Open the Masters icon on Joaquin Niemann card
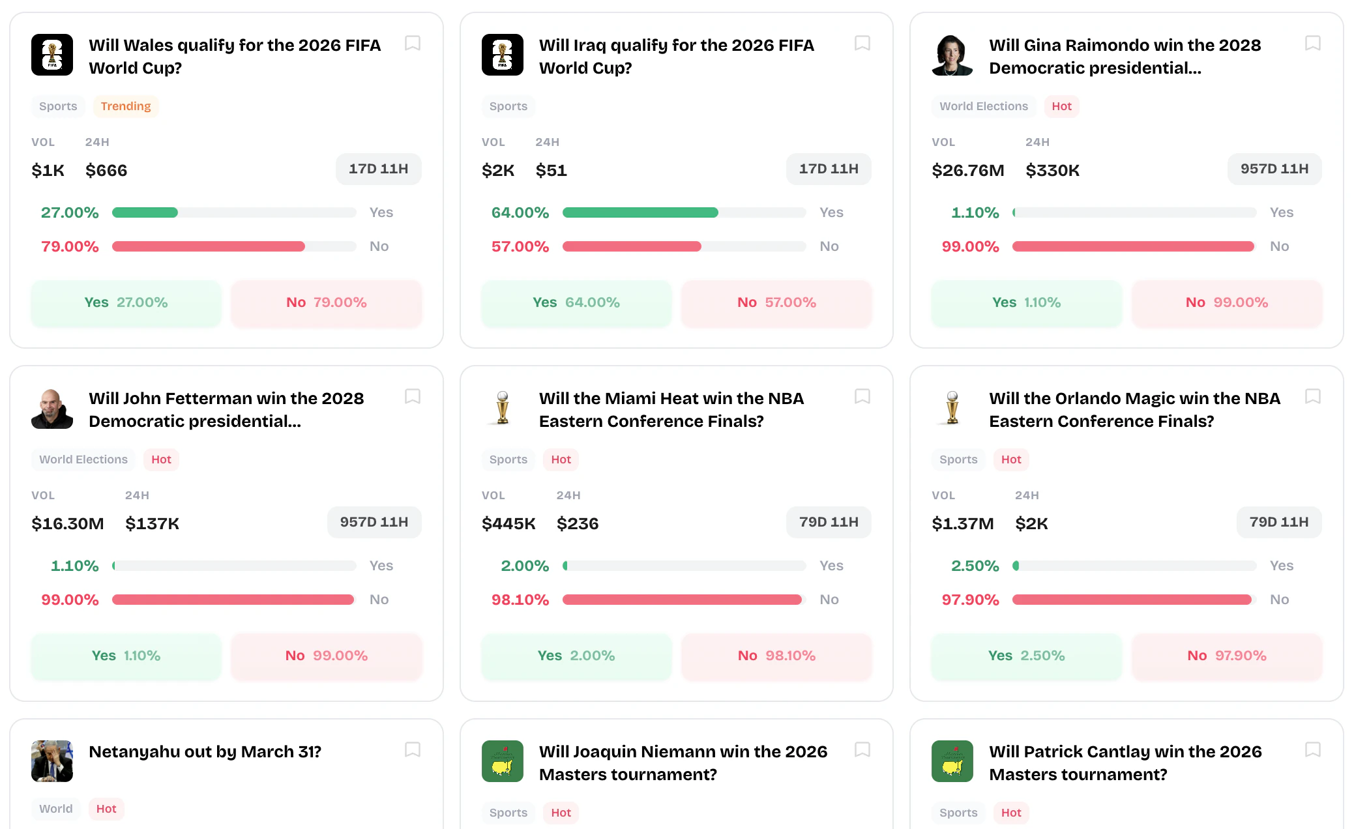Image resolution: width=1369 pixels, height=829 pixels. click(502, 761)
